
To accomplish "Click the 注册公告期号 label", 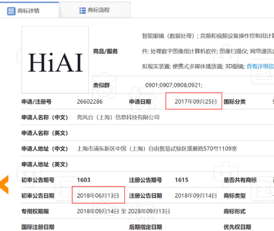I will (145, 180).
